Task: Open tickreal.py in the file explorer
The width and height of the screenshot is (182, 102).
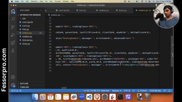Action: pos(31,40)
